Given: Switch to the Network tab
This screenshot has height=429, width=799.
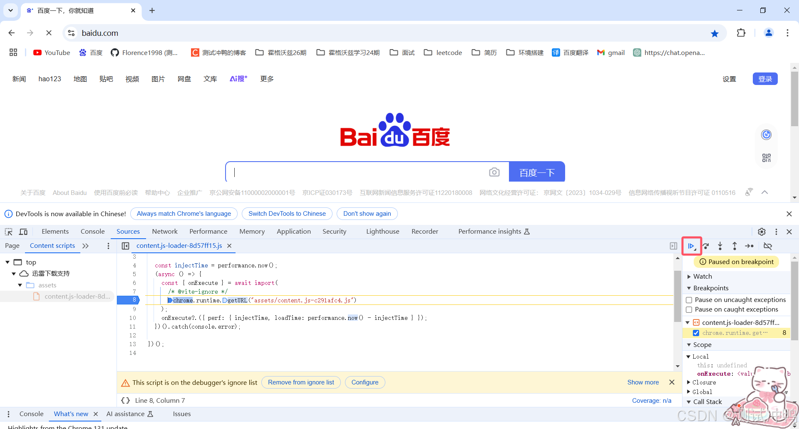Looking at the screenshot, I should pyautogui.click(x=165, y=232).
